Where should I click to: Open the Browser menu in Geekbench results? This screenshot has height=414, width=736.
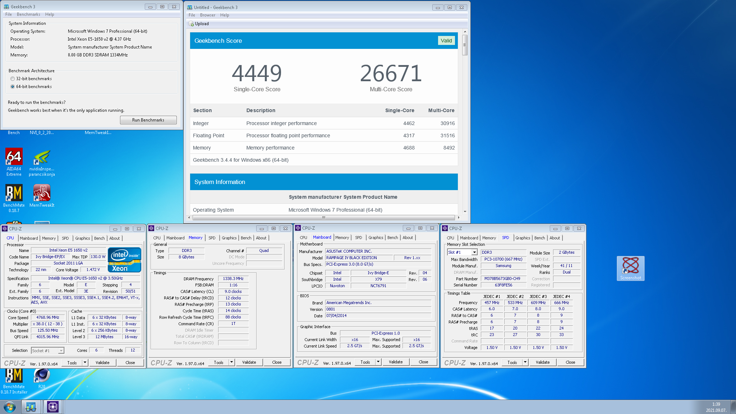[x=208, y=15]
